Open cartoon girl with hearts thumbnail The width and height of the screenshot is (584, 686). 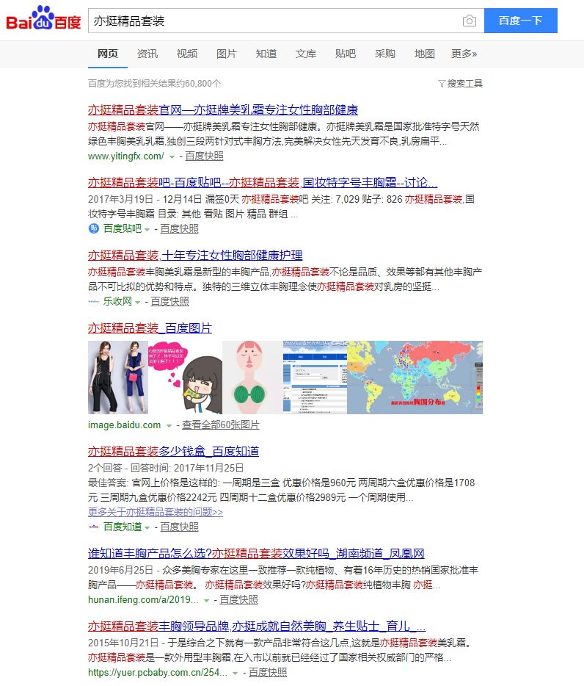(186, 377)
